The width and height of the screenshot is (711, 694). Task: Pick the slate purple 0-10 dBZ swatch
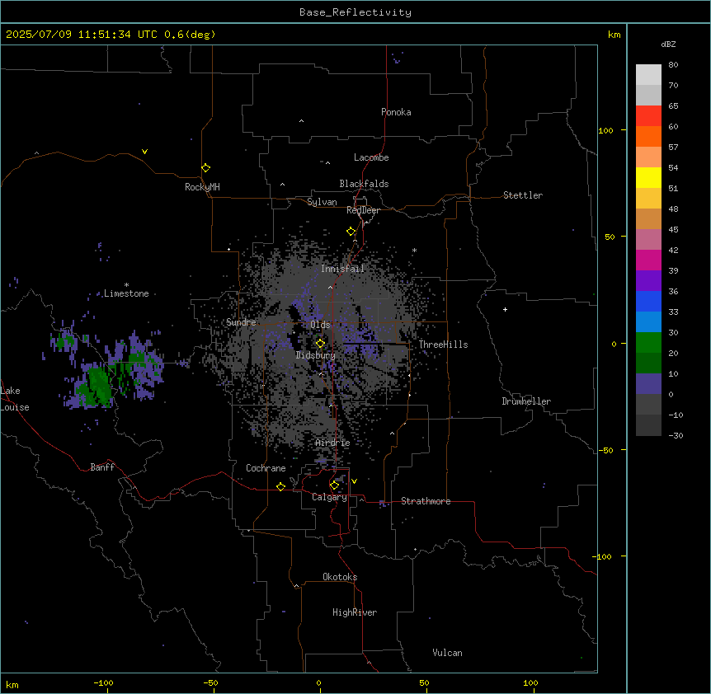point(648,384)
